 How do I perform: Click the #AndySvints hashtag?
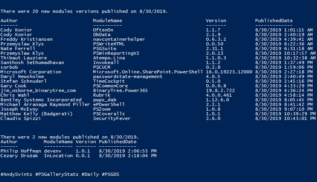pos(16,174)
